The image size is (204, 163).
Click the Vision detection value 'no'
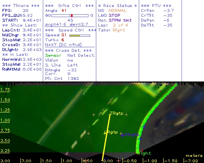point(70,60)
